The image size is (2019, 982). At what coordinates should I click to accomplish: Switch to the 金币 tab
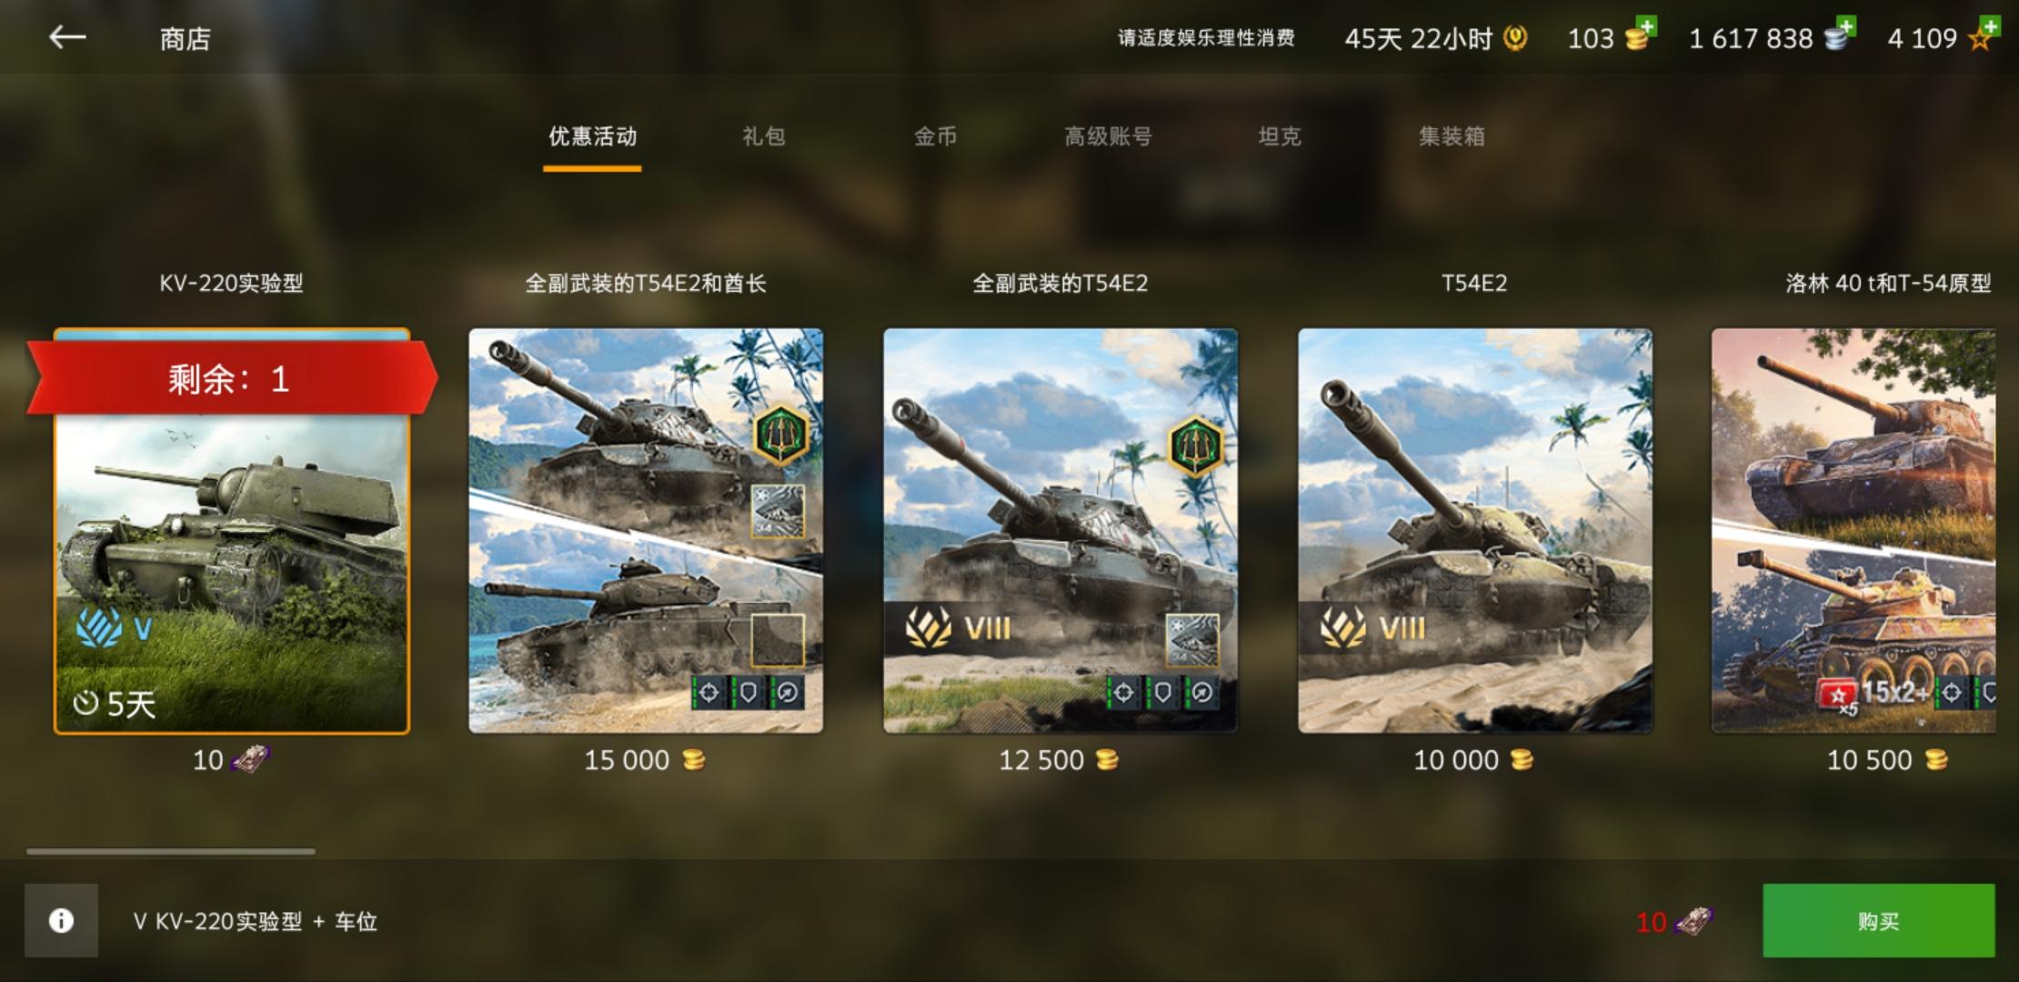coord(935,136)
